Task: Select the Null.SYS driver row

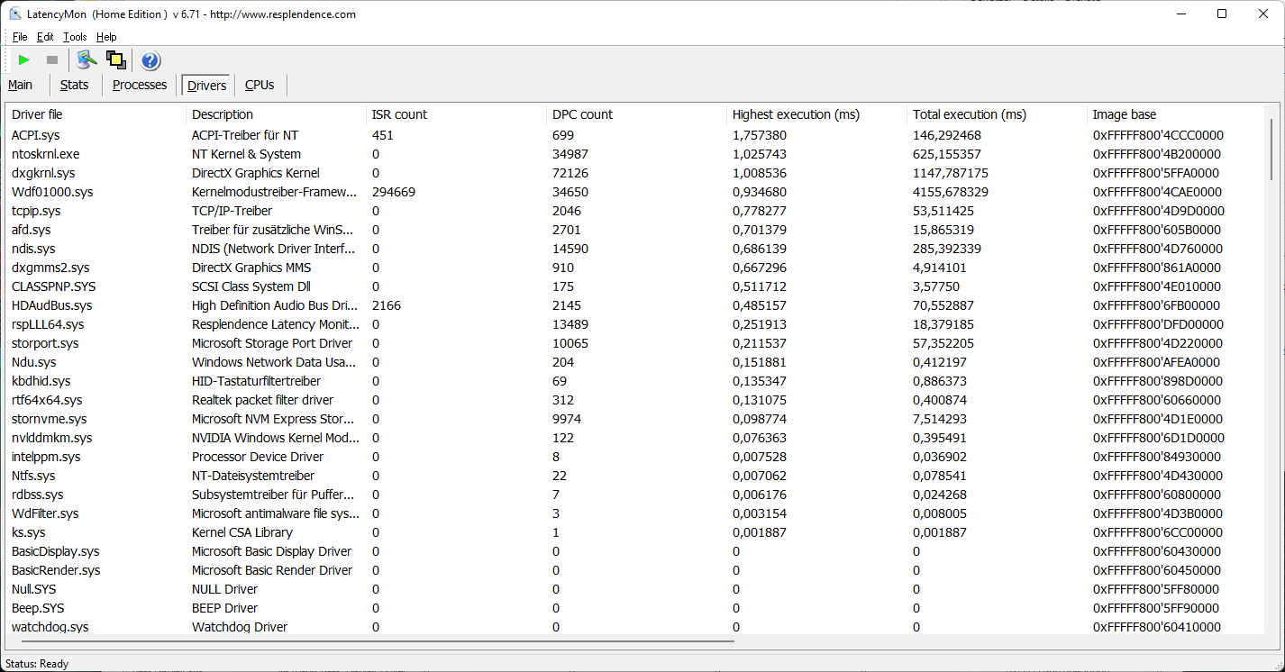Action: [x=635, y=589]
